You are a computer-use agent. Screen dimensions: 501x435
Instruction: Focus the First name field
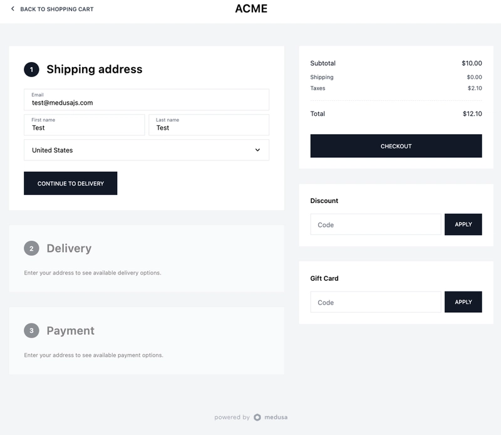[85, 125]
